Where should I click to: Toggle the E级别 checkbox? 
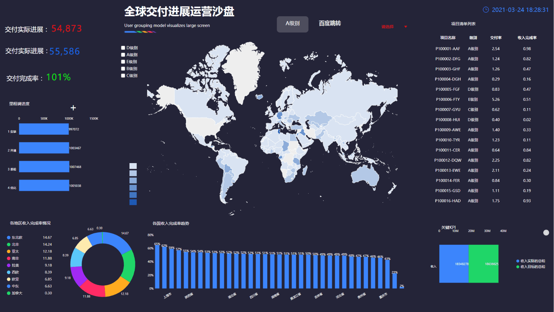click(123, 61)
